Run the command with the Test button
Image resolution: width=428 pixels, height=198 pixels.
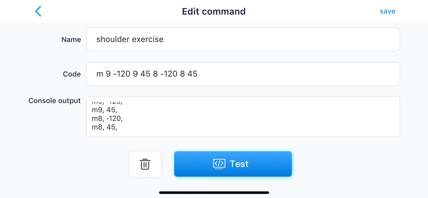point(233,164)
